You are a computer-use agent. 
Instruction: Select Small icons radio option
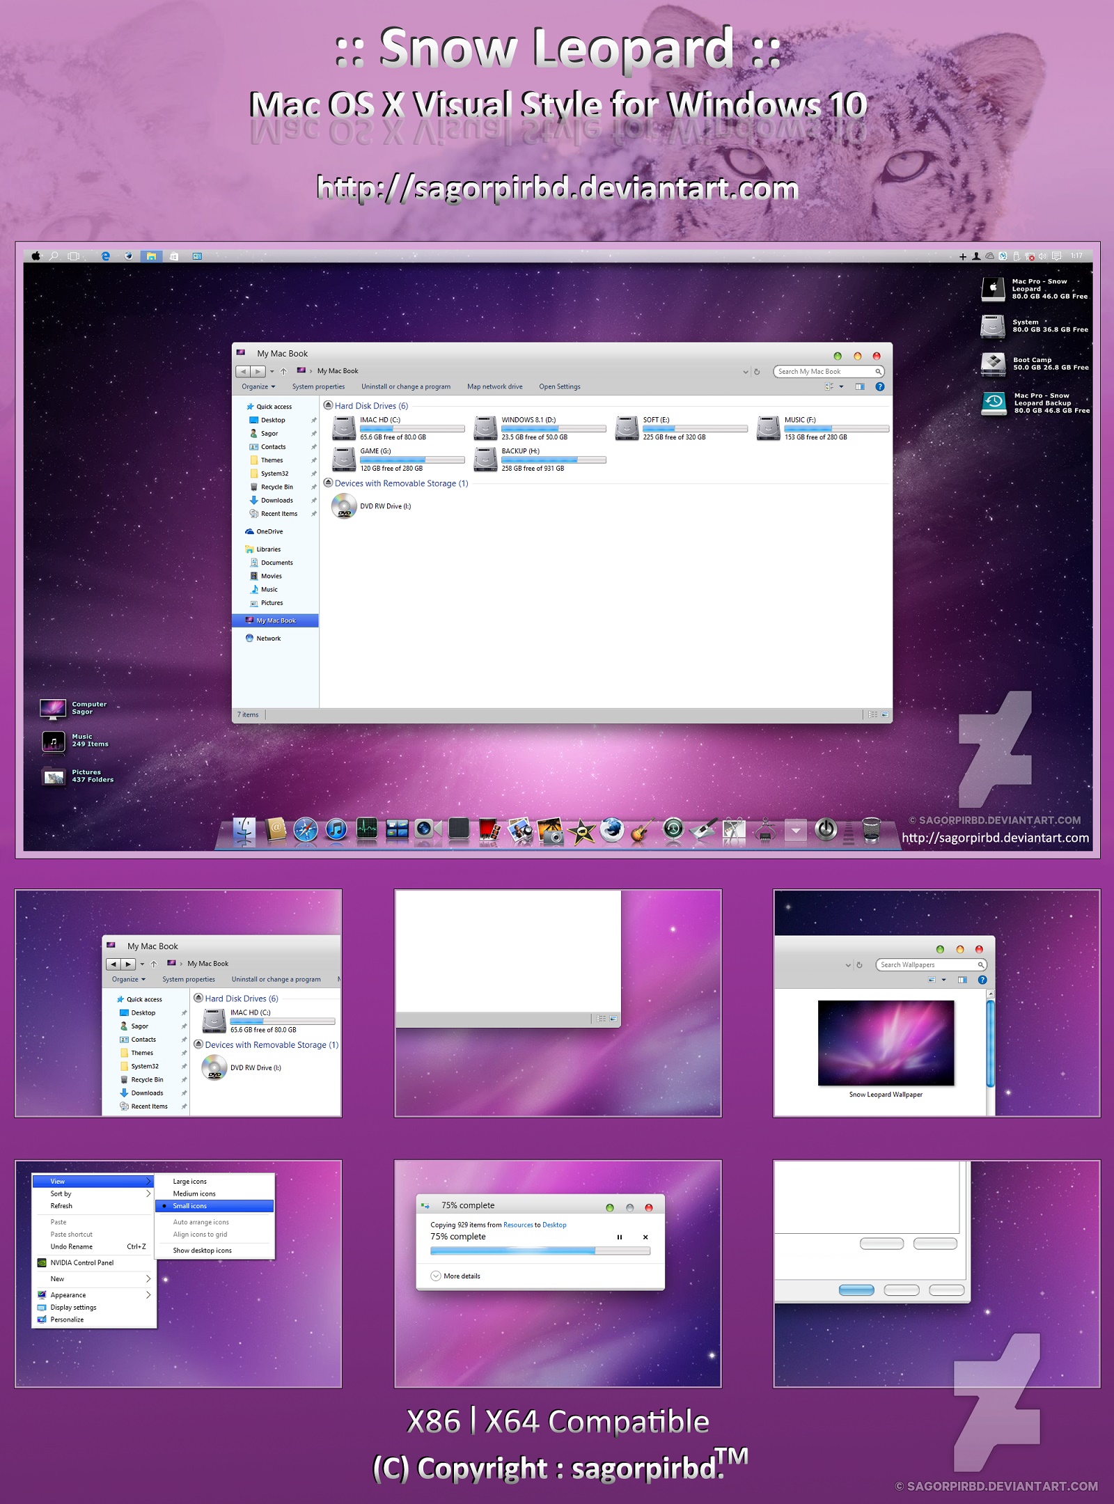(x=214, y=1205)
